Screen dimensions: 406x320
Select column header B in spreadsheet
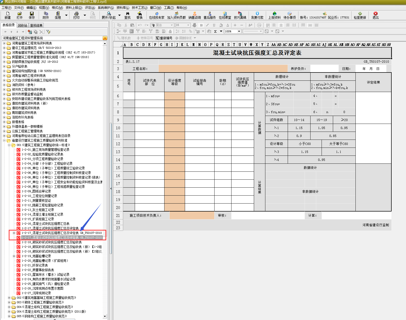[131, 45]
